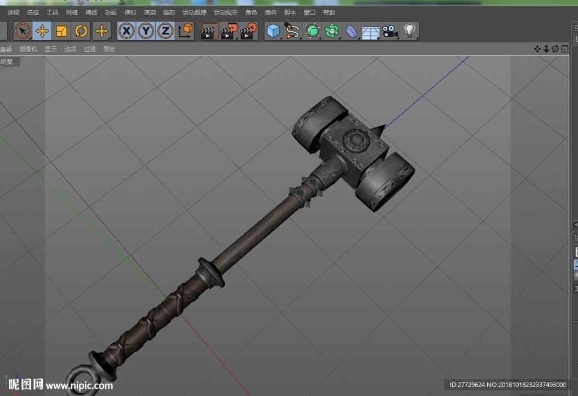Open the viewport 显示 menu
578x396 pixels.
[51, 49]
